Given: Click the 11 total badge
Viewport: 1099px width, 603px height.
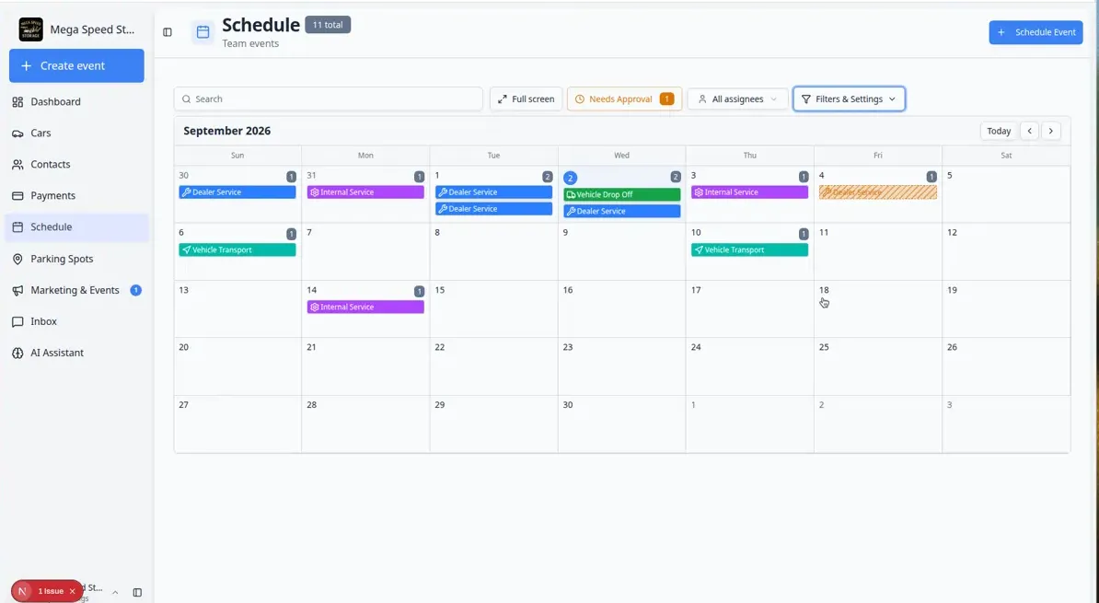Looking at the screenshot, I should 328,25.
